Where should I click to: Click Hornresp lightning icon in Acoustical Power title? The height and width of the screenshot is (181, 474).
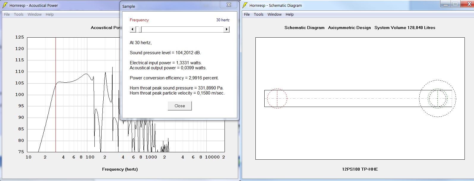pyautogui.click(x=5, y=5)
